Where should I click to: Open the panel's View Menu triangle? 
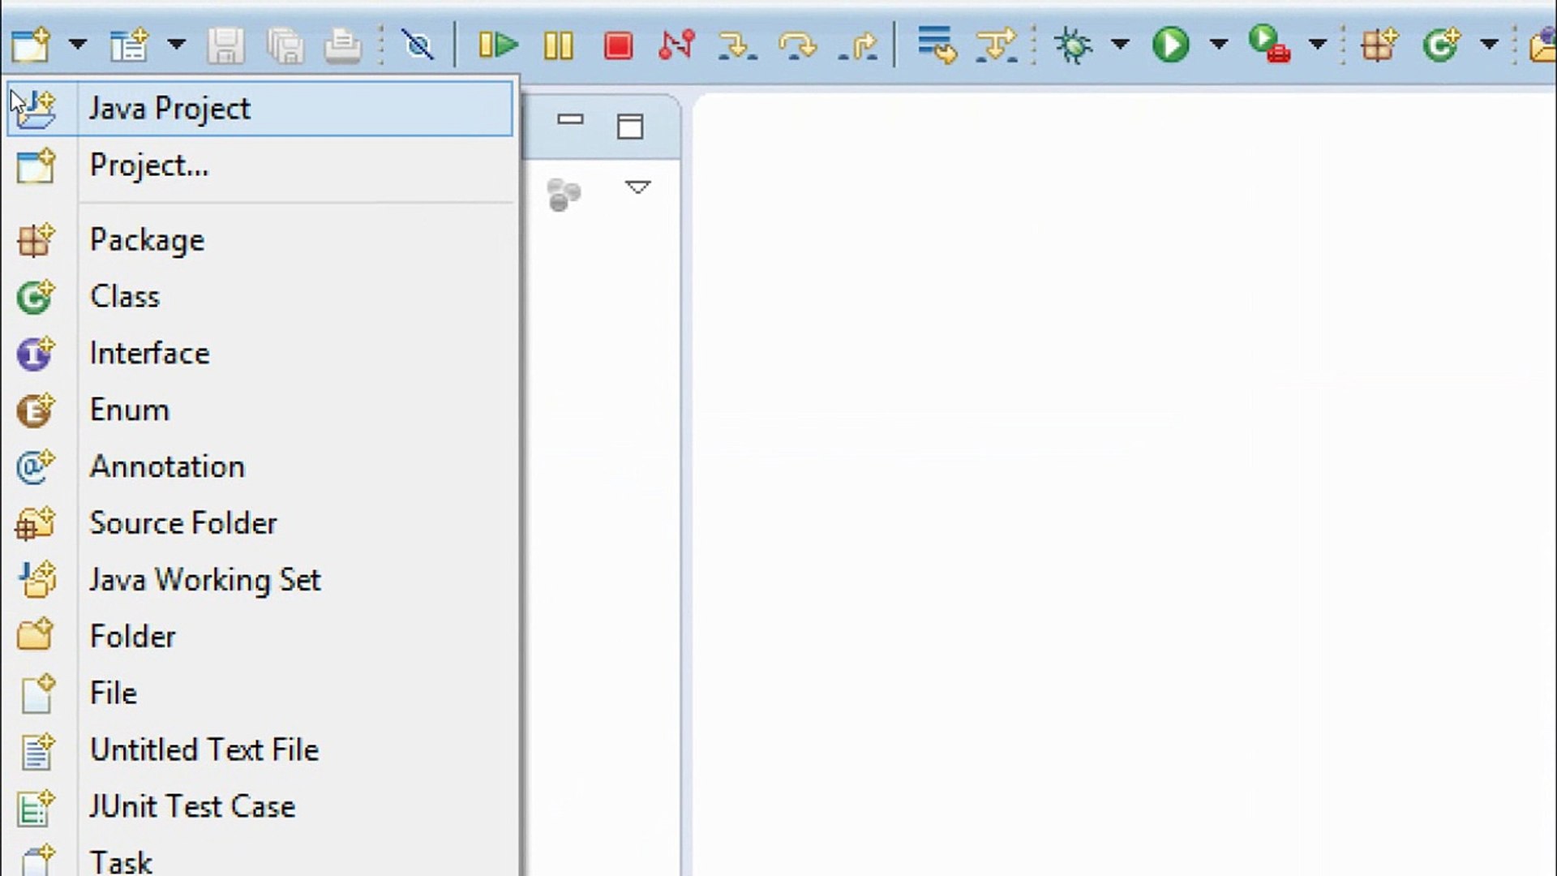coord(638,187)
